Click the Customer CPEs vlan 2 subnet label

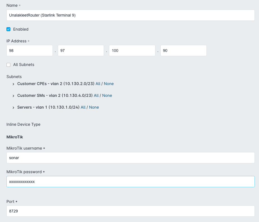click(56, 84)
